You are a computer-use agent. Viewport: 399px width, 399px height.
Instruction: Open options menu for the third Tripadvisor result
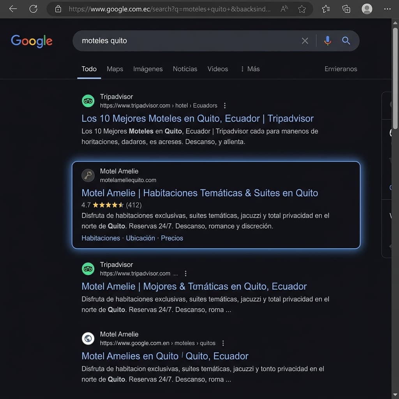click(185, 274)
